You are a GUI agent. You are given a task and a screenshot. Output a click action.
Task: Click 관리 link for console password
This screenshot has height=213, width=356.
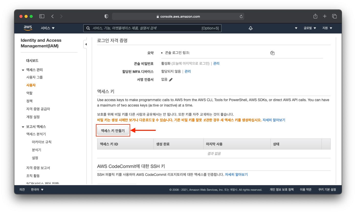coord(216,63)
